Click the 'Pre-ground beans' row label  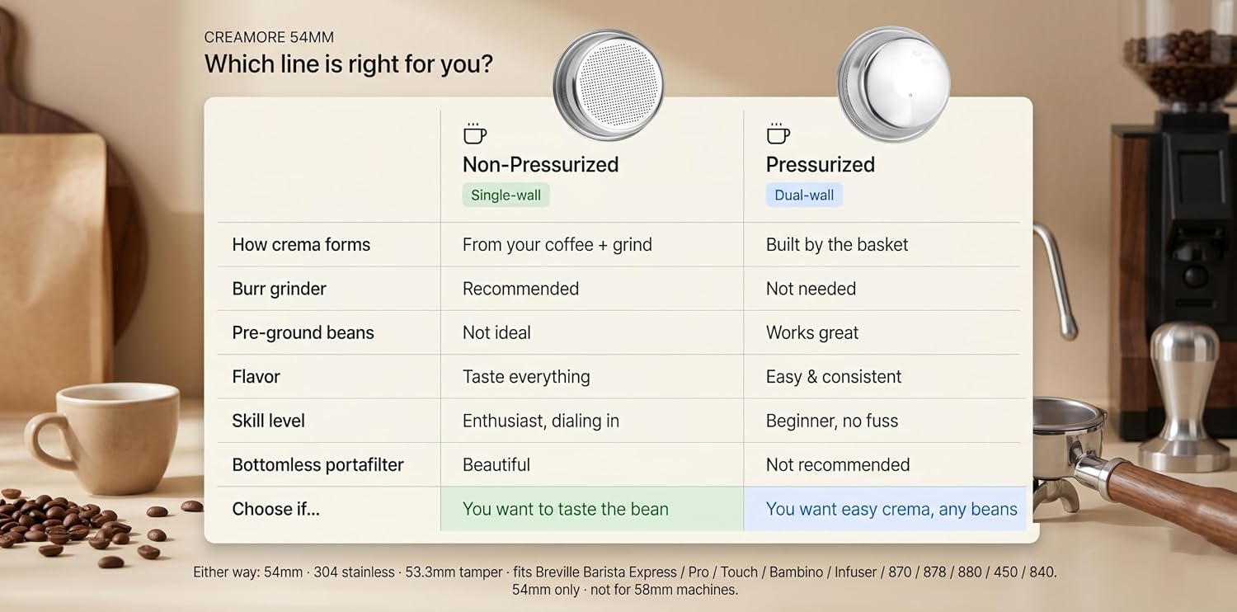(303, 332)
